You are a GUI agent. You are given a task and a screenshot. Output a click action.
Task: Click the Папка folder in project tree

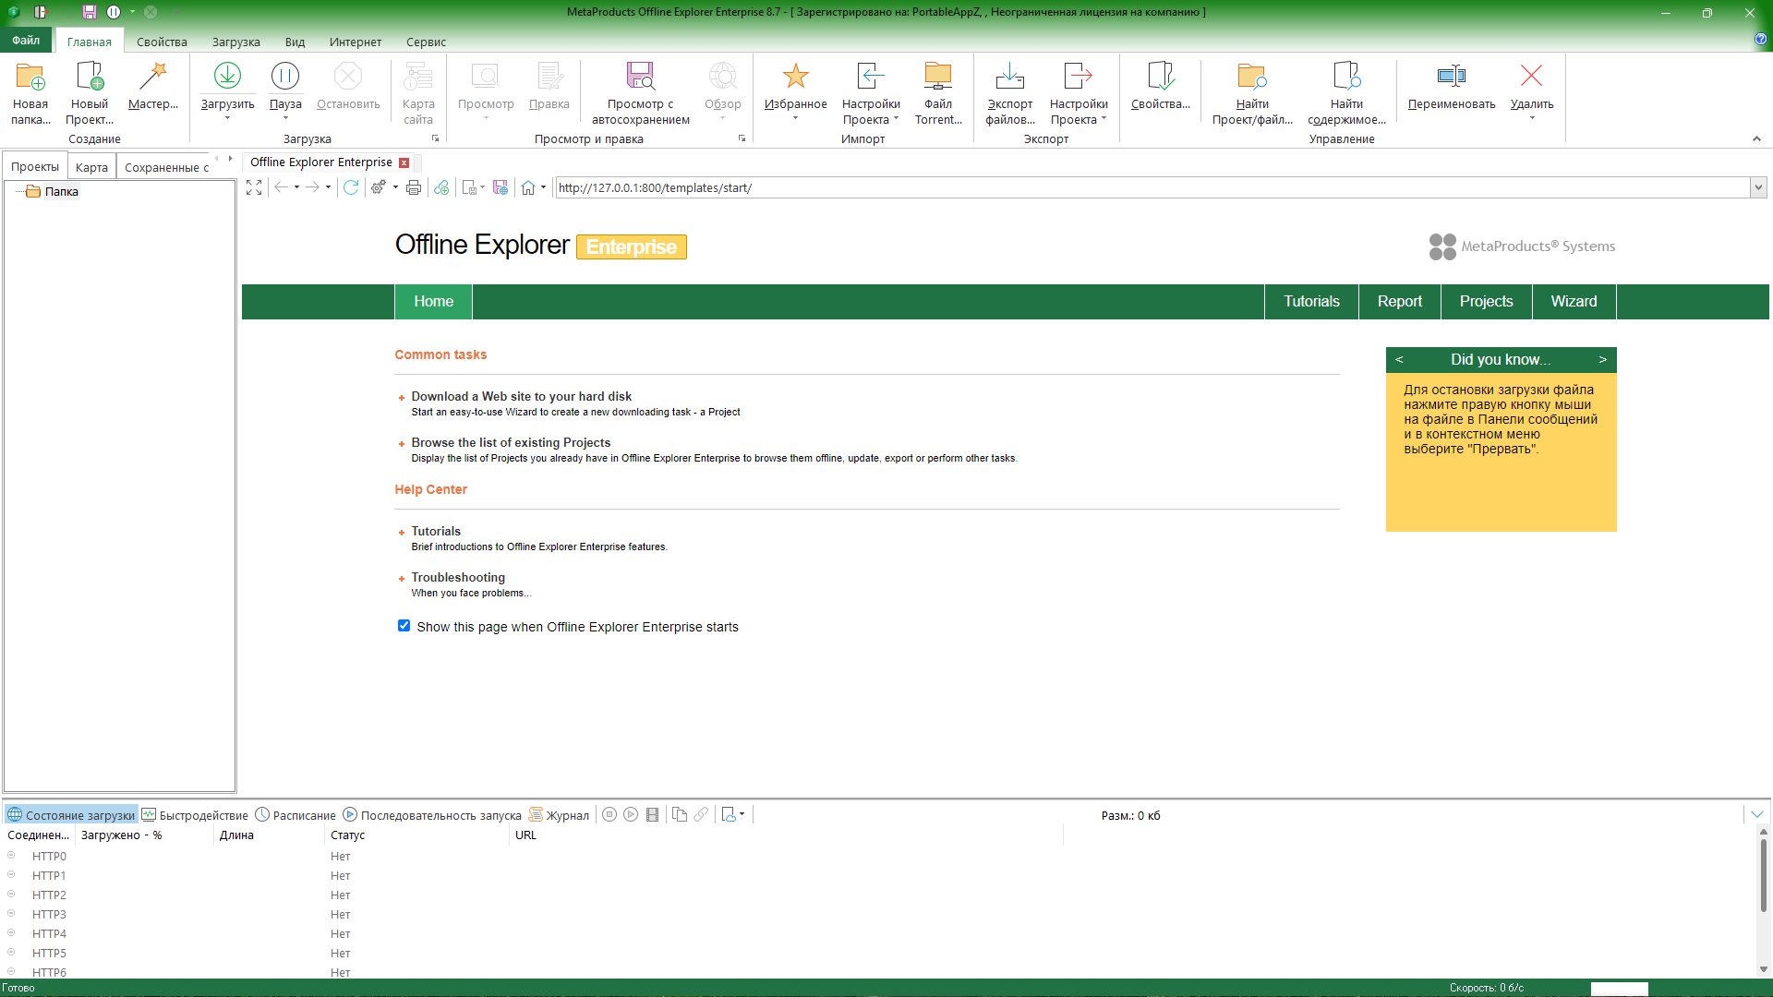(x=61, y=192)
